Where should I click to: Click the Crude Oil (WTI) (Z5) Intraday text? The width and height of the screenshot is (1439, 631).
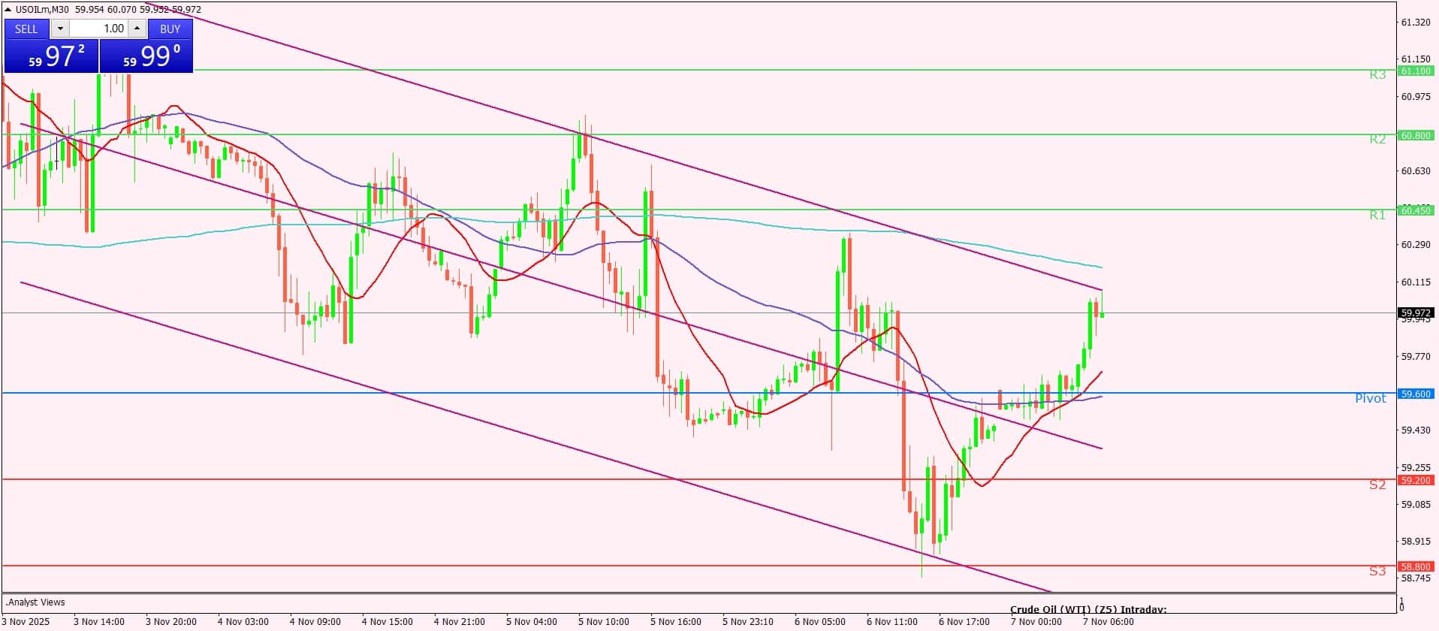(x=1088, y=609)
